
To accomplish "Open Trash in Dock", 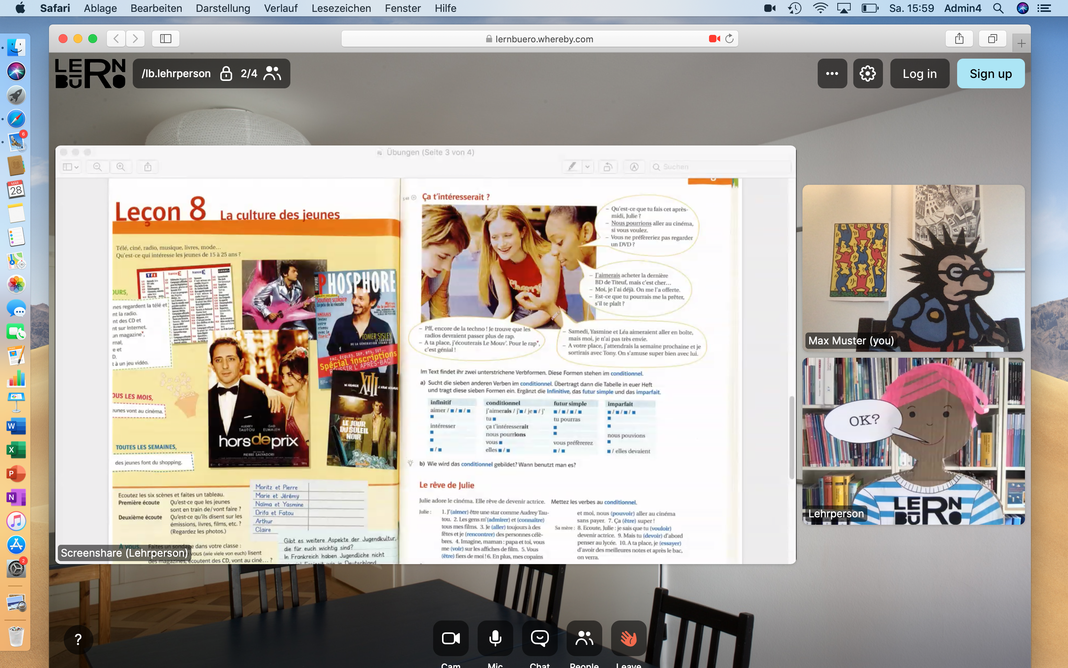I will [16, 636].
